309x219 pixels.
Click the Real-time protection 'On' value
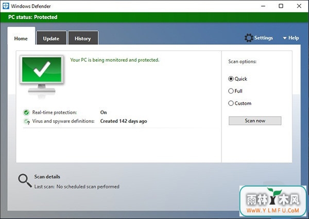pyautogui.click(x=104, y=113)
